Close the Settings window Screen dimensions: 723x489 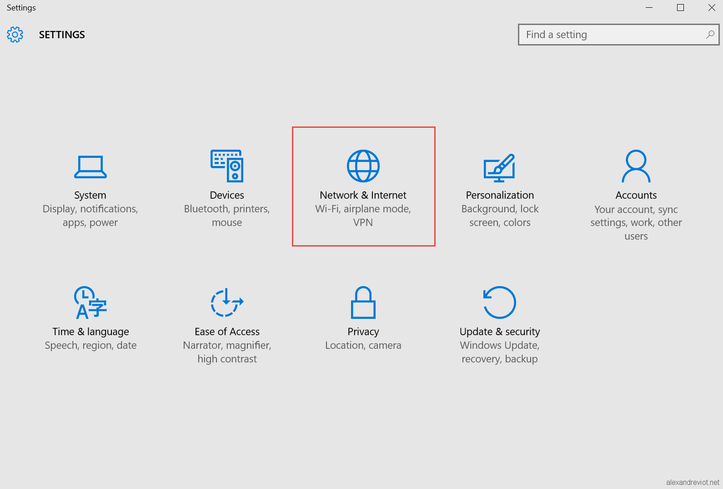[712, 8]
